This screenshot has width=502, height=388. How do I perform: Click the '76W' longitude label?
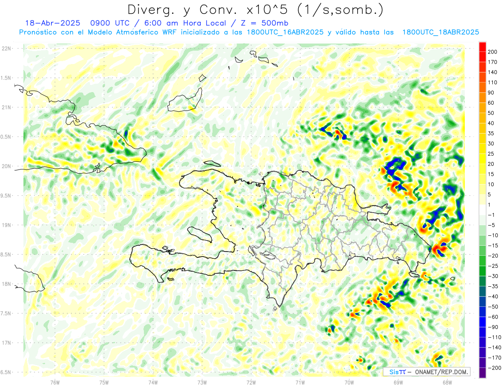55,382
